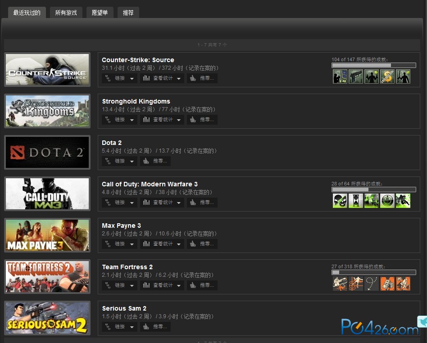Click '104 of 147 所获得的成就' text
Image resolution: width=427 pixels, height=343 pixels.
[359, 59]
